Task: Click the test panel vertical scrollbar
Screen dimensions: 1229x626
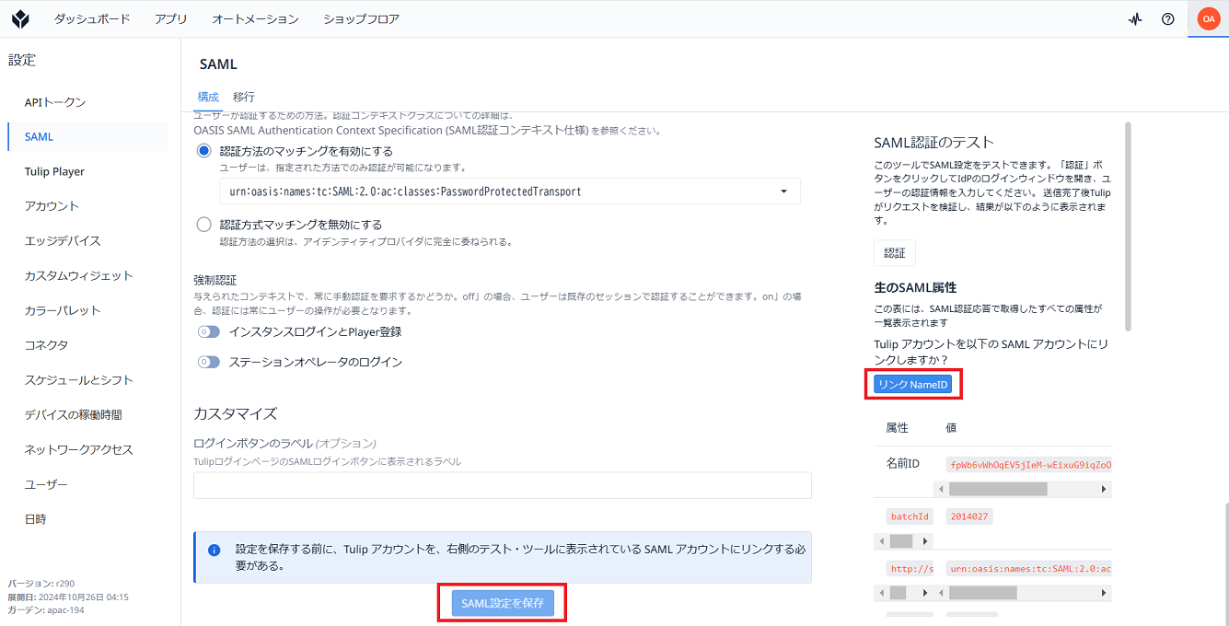Action: pos(1129,226)
